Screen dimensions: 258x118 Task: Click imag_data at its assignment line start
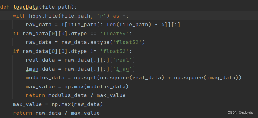point(40,69)
